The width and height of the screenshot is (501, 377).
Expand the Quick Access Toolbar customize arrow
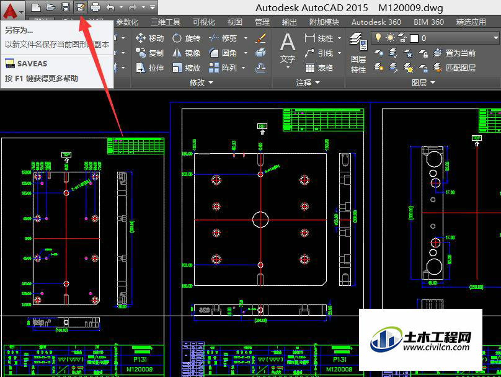153,7
